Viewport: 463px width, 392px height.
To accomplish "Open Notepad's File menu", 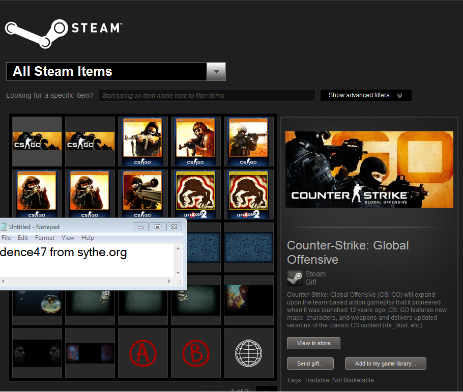I will tap(6, 238).
